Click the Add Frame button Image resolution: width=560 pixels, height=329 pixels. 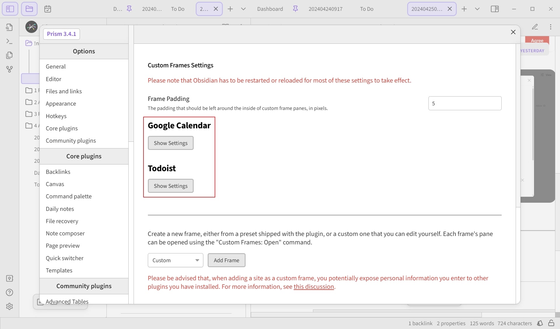coord(226,260)
